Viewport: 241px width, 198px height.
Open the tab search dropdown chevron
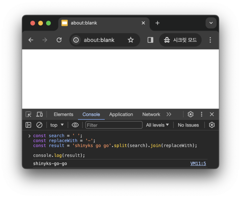(x=211, y=23)
